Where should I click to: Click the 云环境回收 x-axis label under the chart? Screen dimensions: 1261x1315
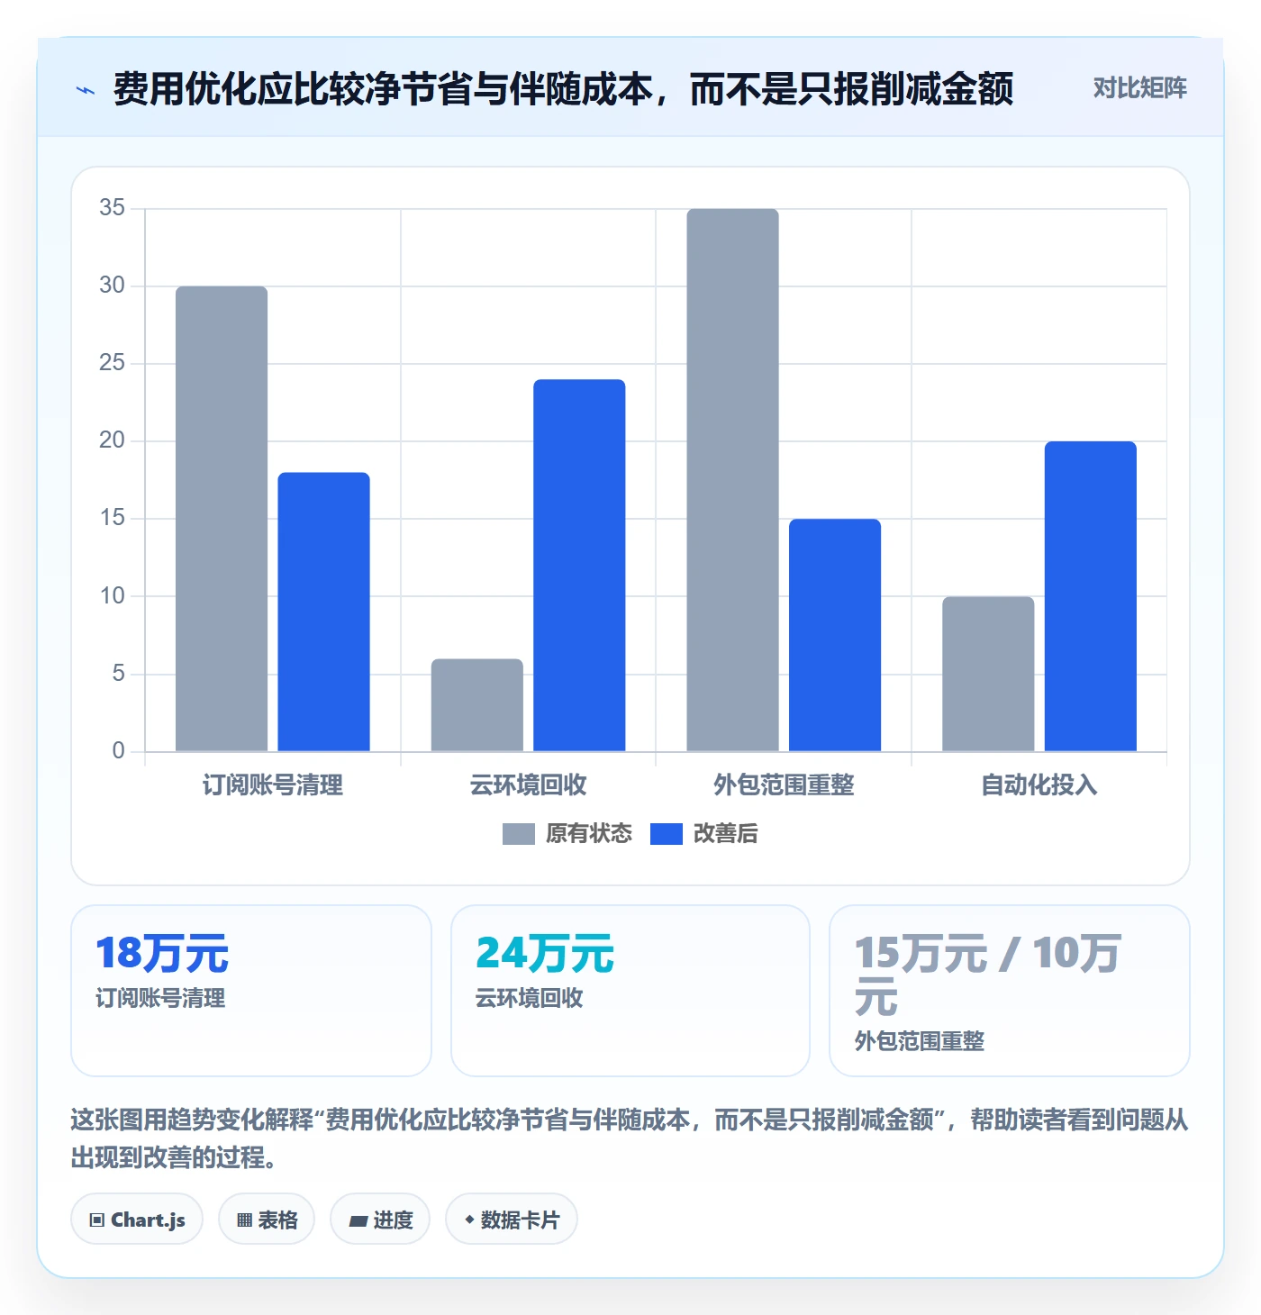tap(528, 785)
